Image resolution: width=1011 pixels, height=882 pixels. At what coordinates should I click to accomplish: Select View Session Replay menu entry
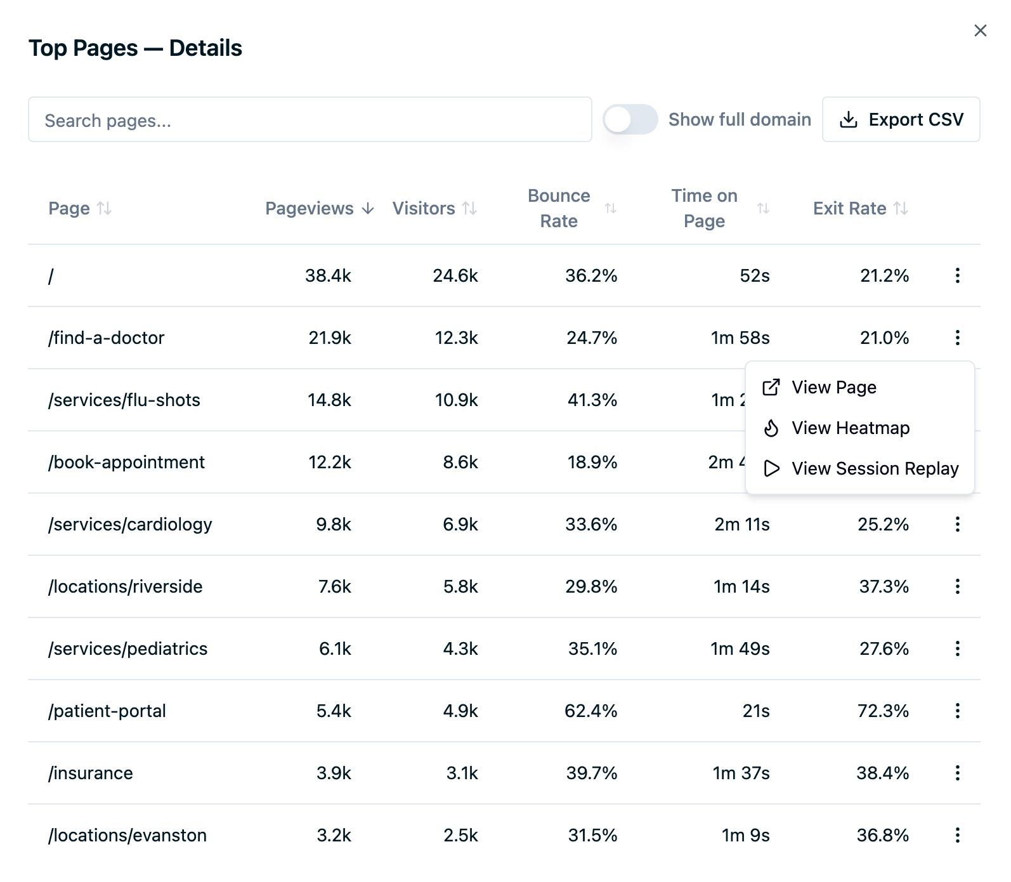[x=860, y=468]
